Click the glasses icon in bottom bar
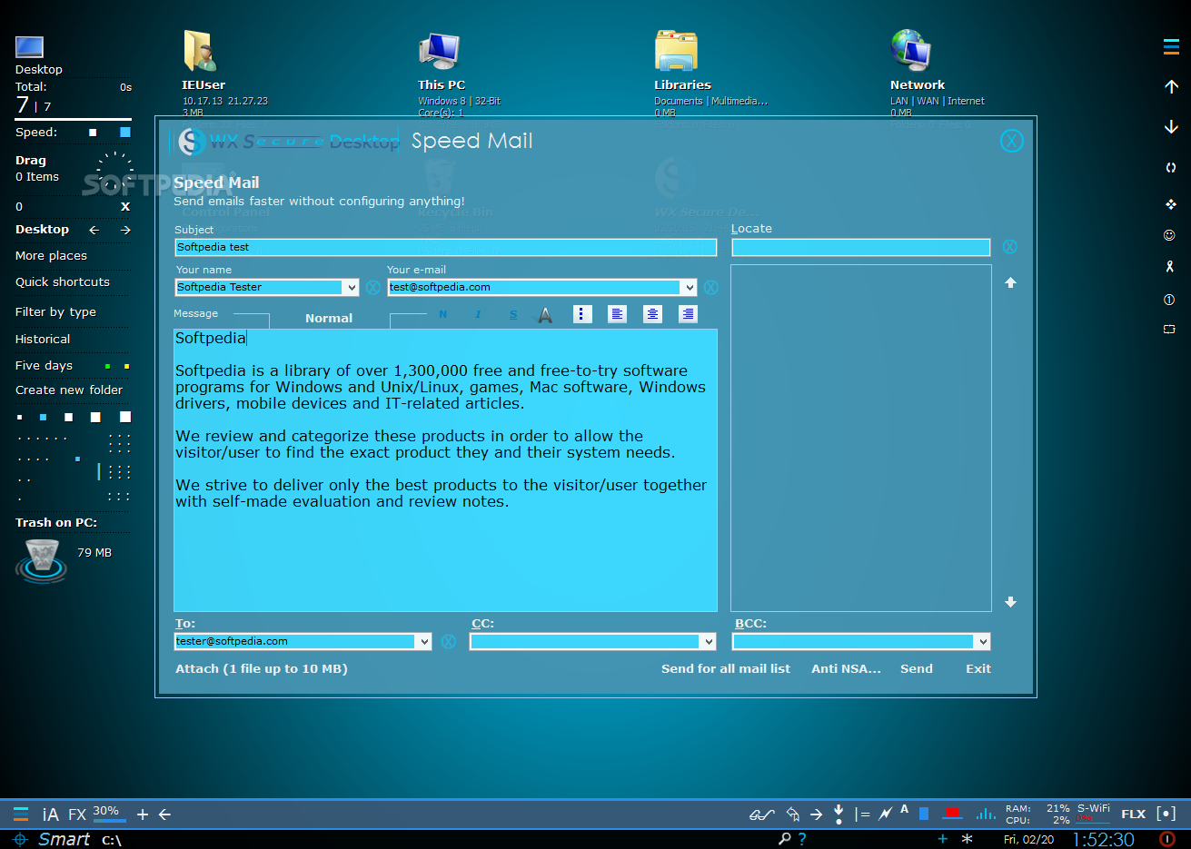This screenshot has height=849, width=1191. coord(761,814)
